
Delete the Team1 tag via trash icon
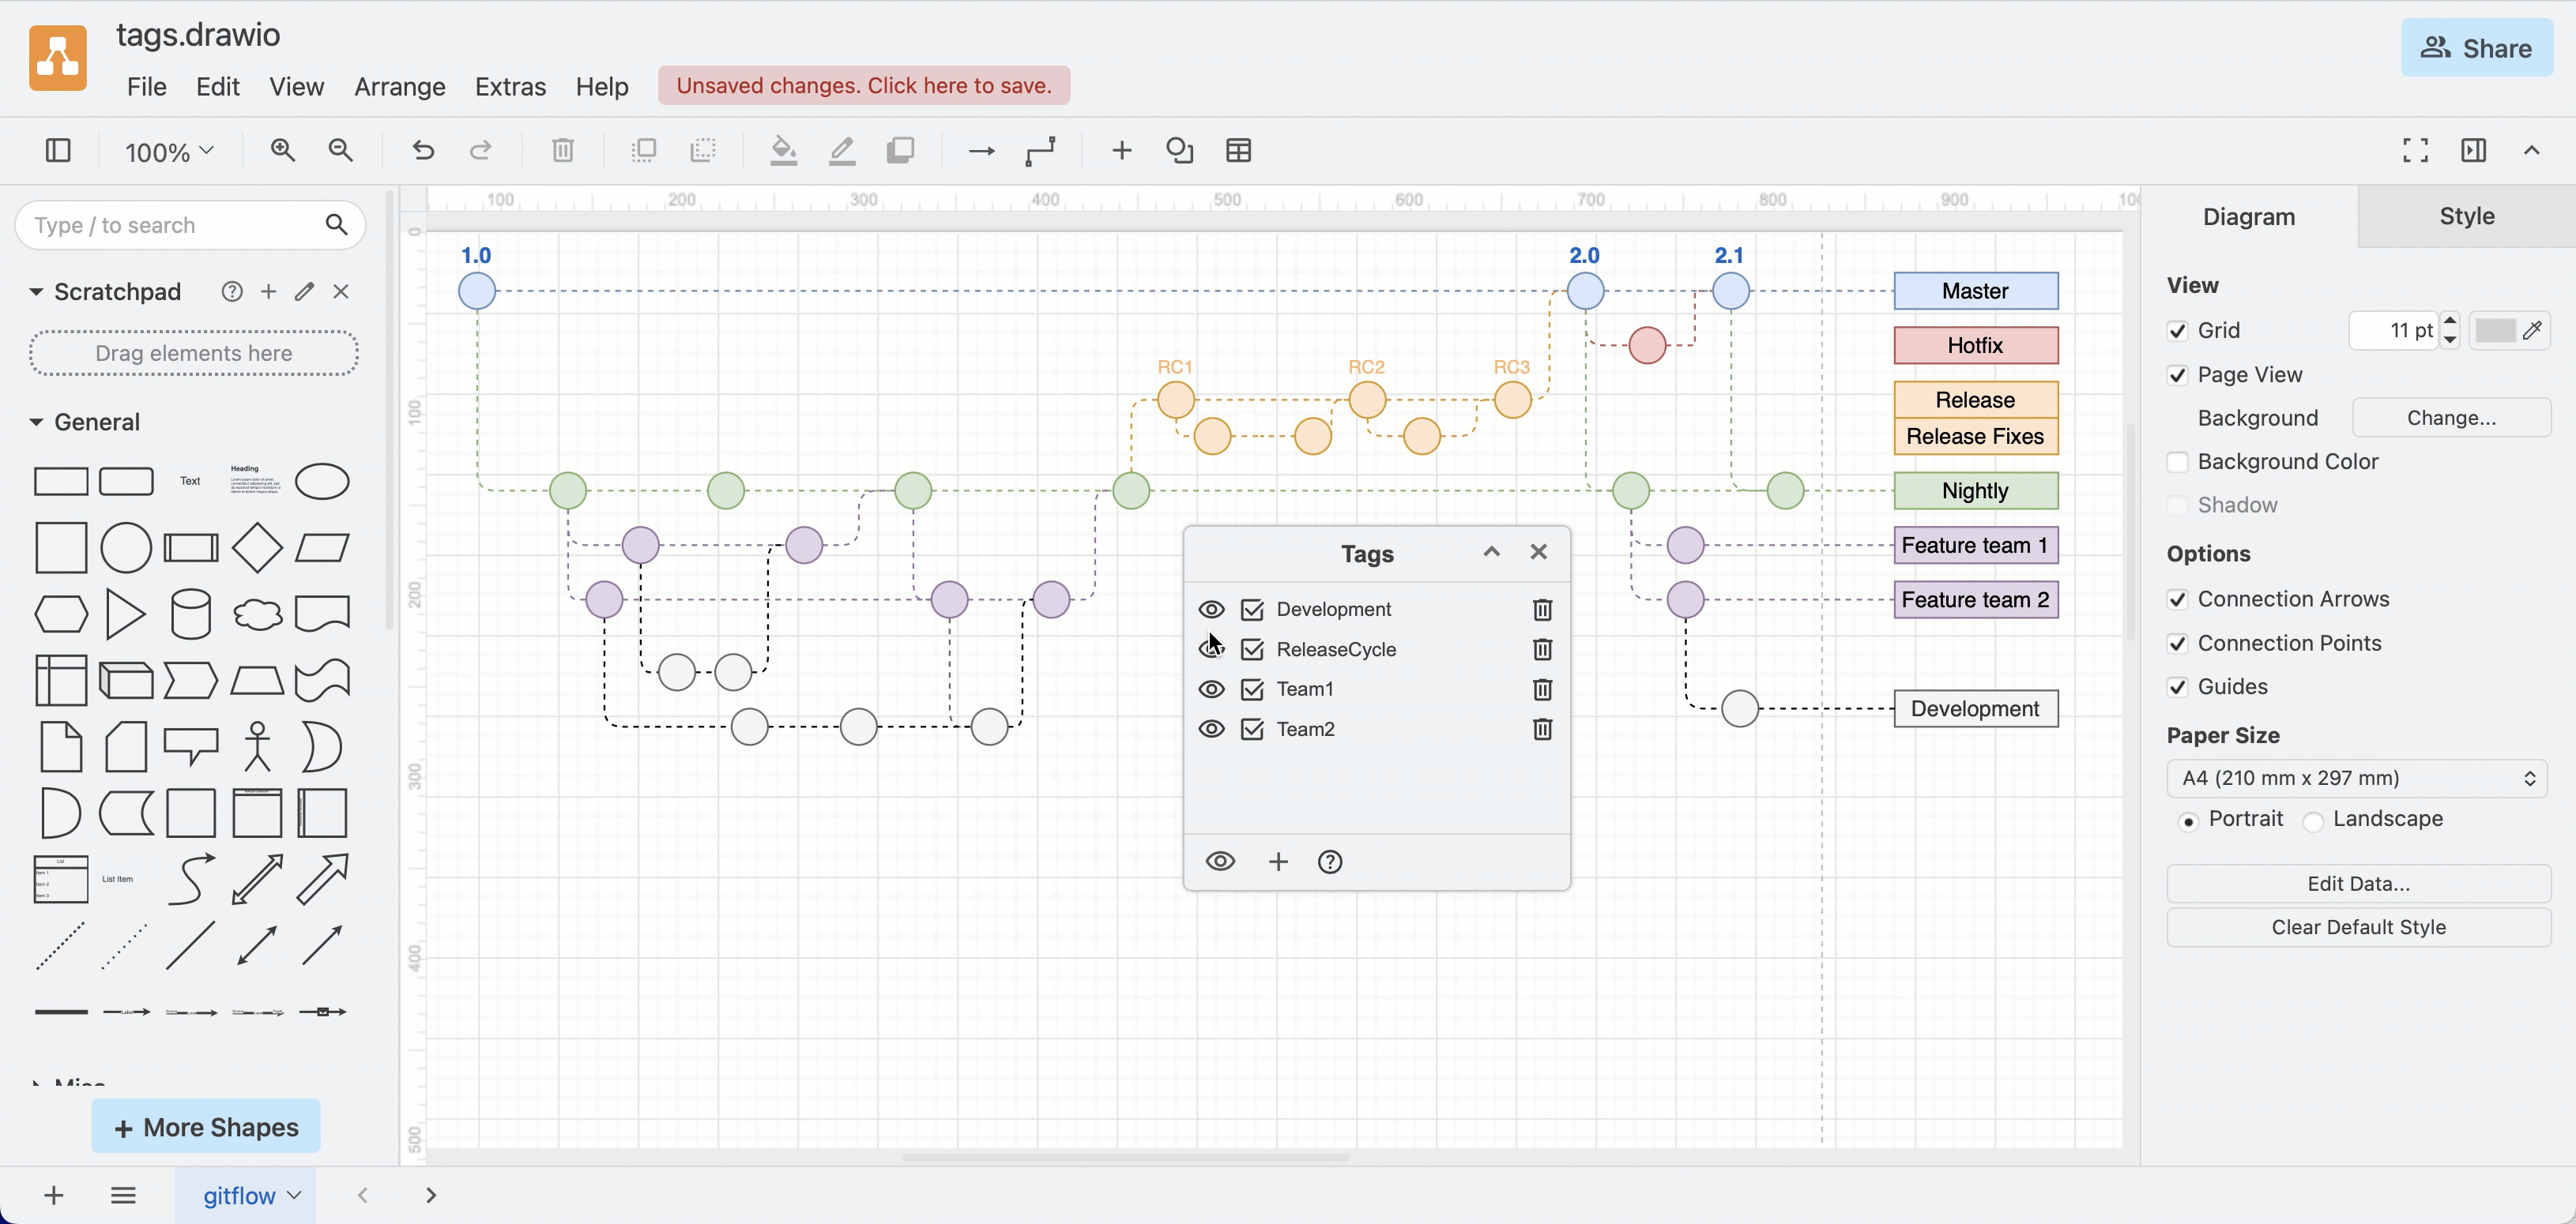click(1542, 689)
